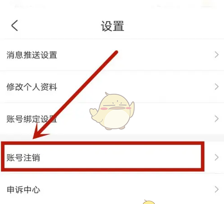The width and height of the screenshot is (224, 204).
Task: Tap the chevron beside 消息推送设置
Action: 217,55
